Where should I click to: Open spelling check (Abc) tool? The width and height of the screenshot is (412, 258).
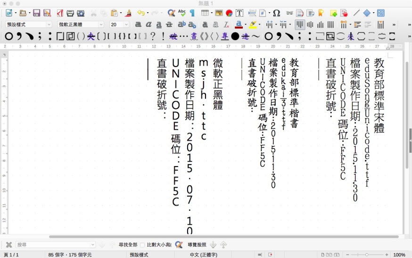pyautogui.click(x=182, y=13)
